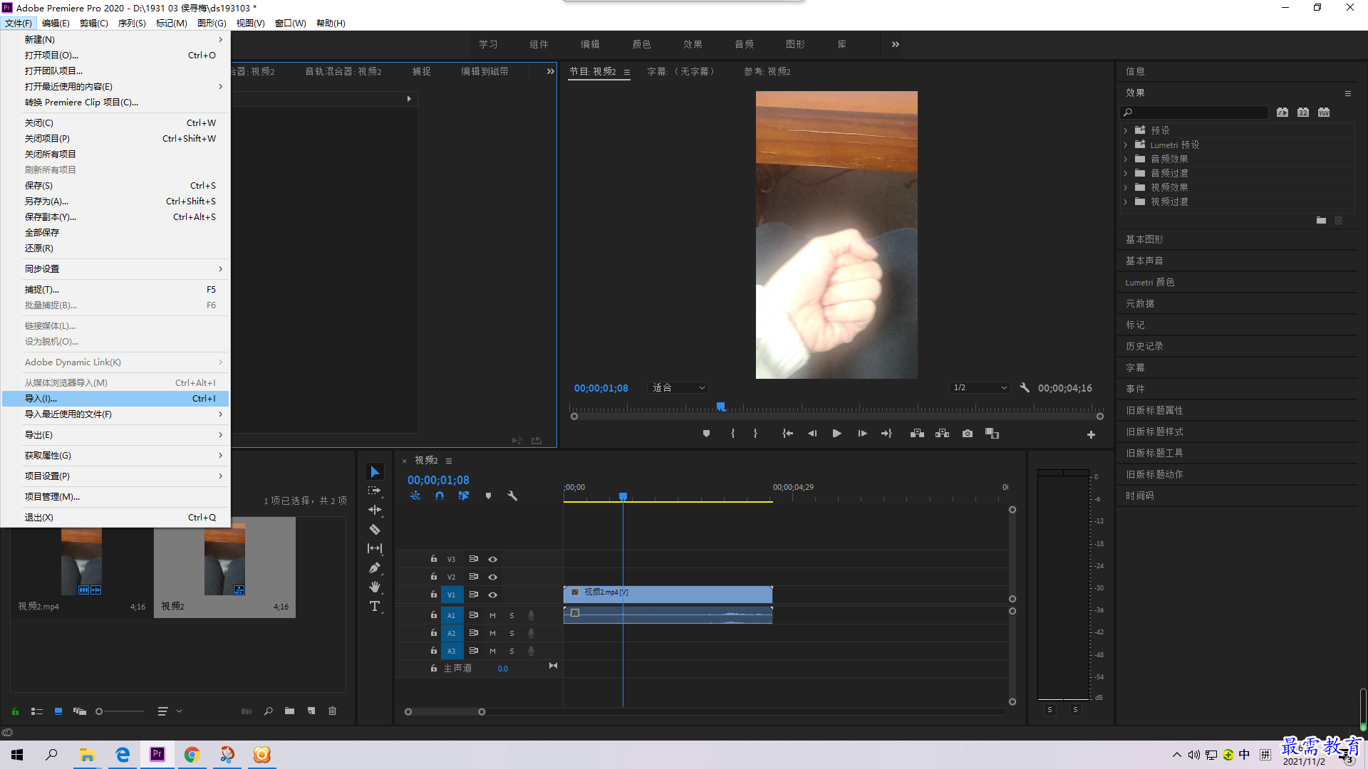Click the 视频2.mp4 [V] clip on V1
1368x769 pixels.
(668, 594)
